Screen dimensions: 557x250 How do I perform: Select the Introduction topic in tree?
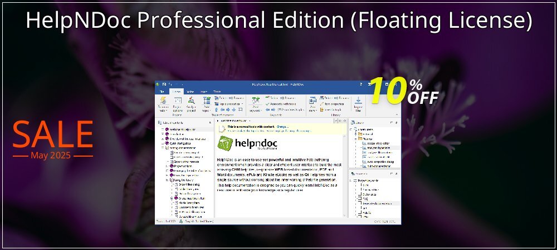click(175, 134)
